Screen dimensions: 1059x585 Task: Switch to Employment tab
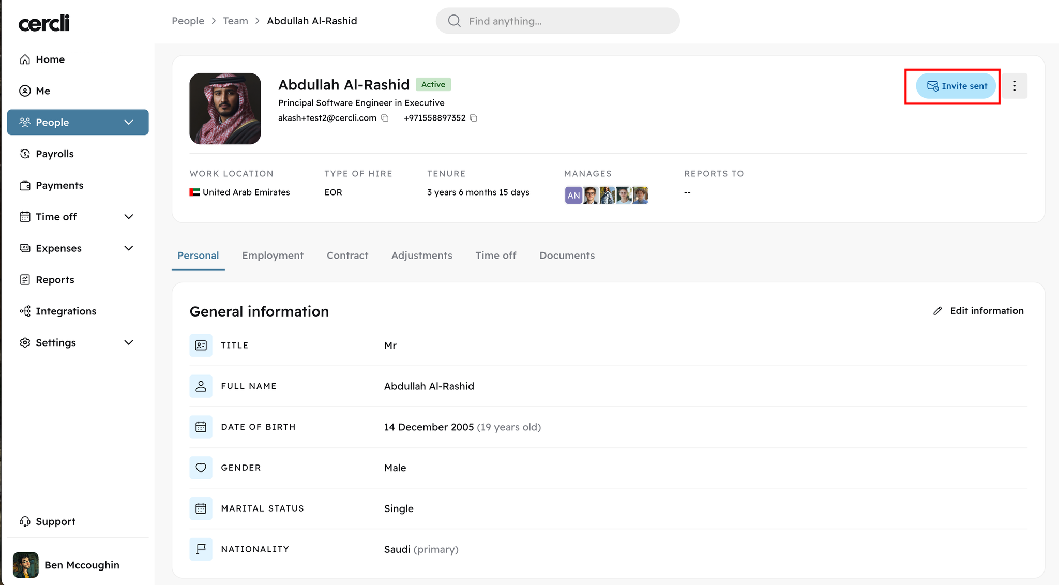(x=273, y=256)
